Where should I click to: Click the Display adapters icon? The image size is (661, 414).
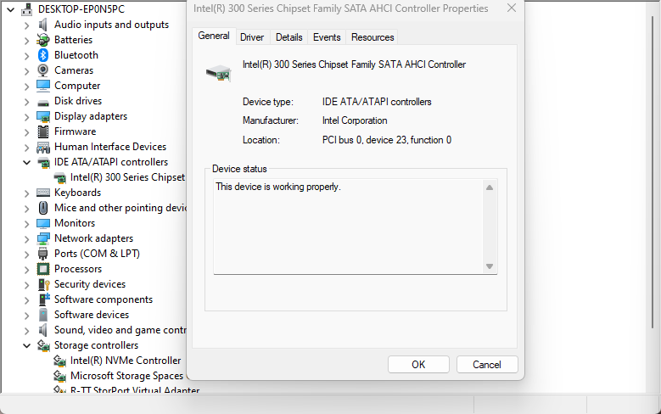tap(43, 116)
